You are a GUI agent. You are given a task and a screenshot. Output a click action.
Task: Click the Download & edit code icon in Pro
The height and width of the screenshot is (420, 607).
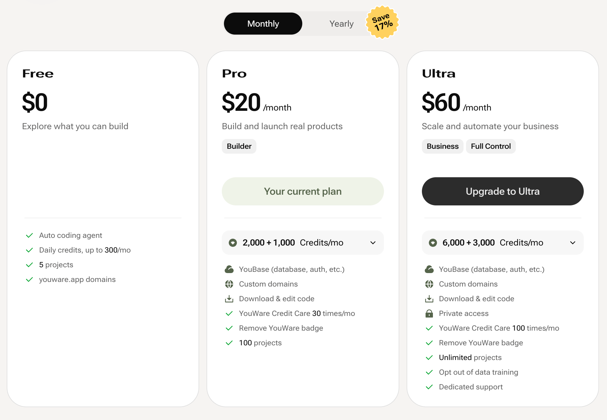coord(229,299)
